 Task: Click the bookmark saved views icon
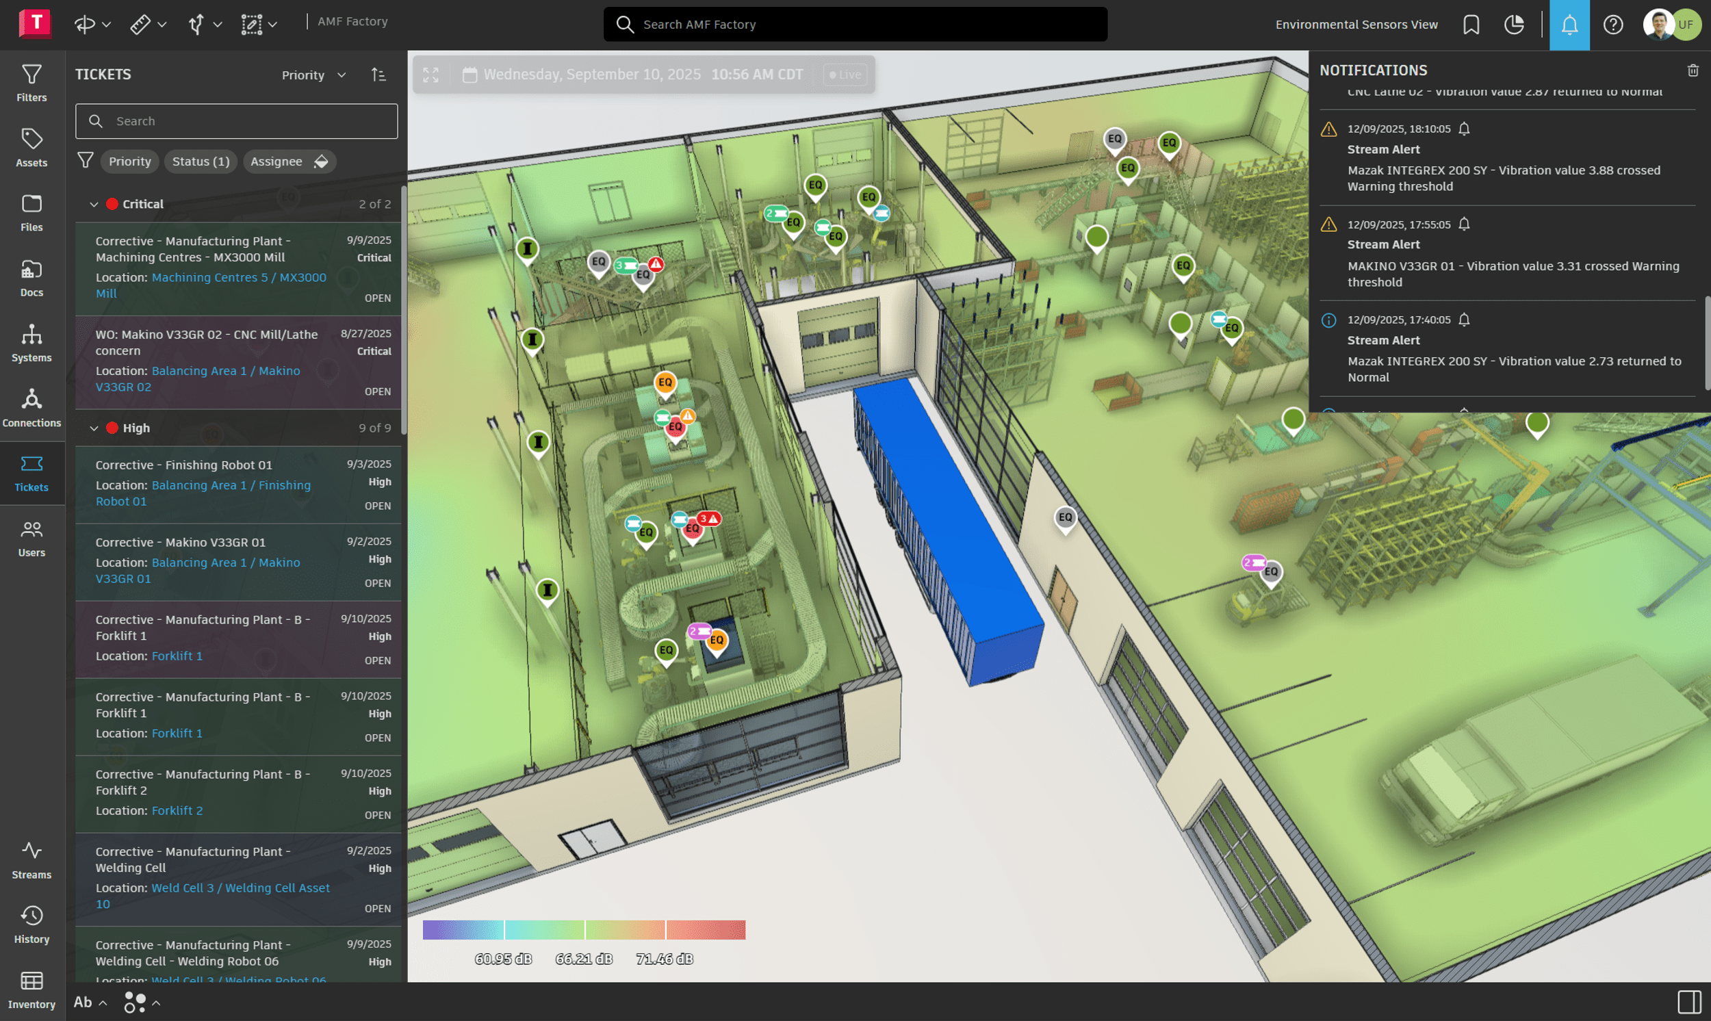point(1471,25)
